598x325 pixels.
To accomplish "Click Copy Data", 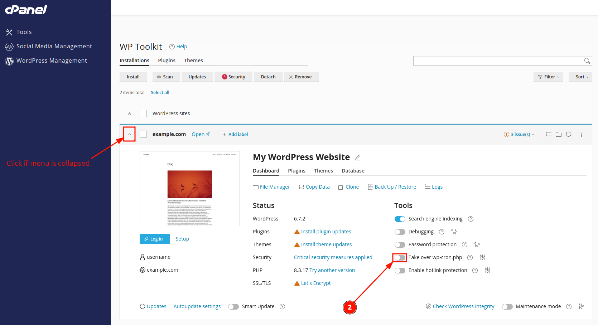I will [314, 187].
